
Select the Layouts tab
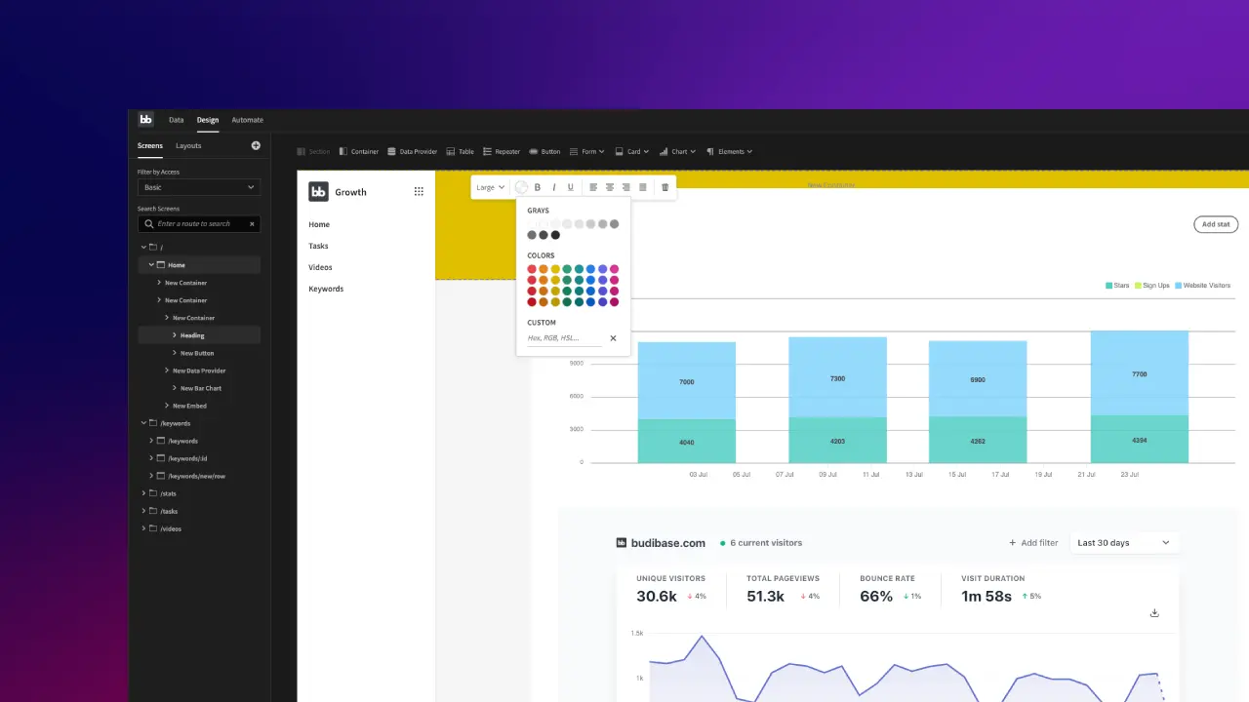click(x=188, y=145)
